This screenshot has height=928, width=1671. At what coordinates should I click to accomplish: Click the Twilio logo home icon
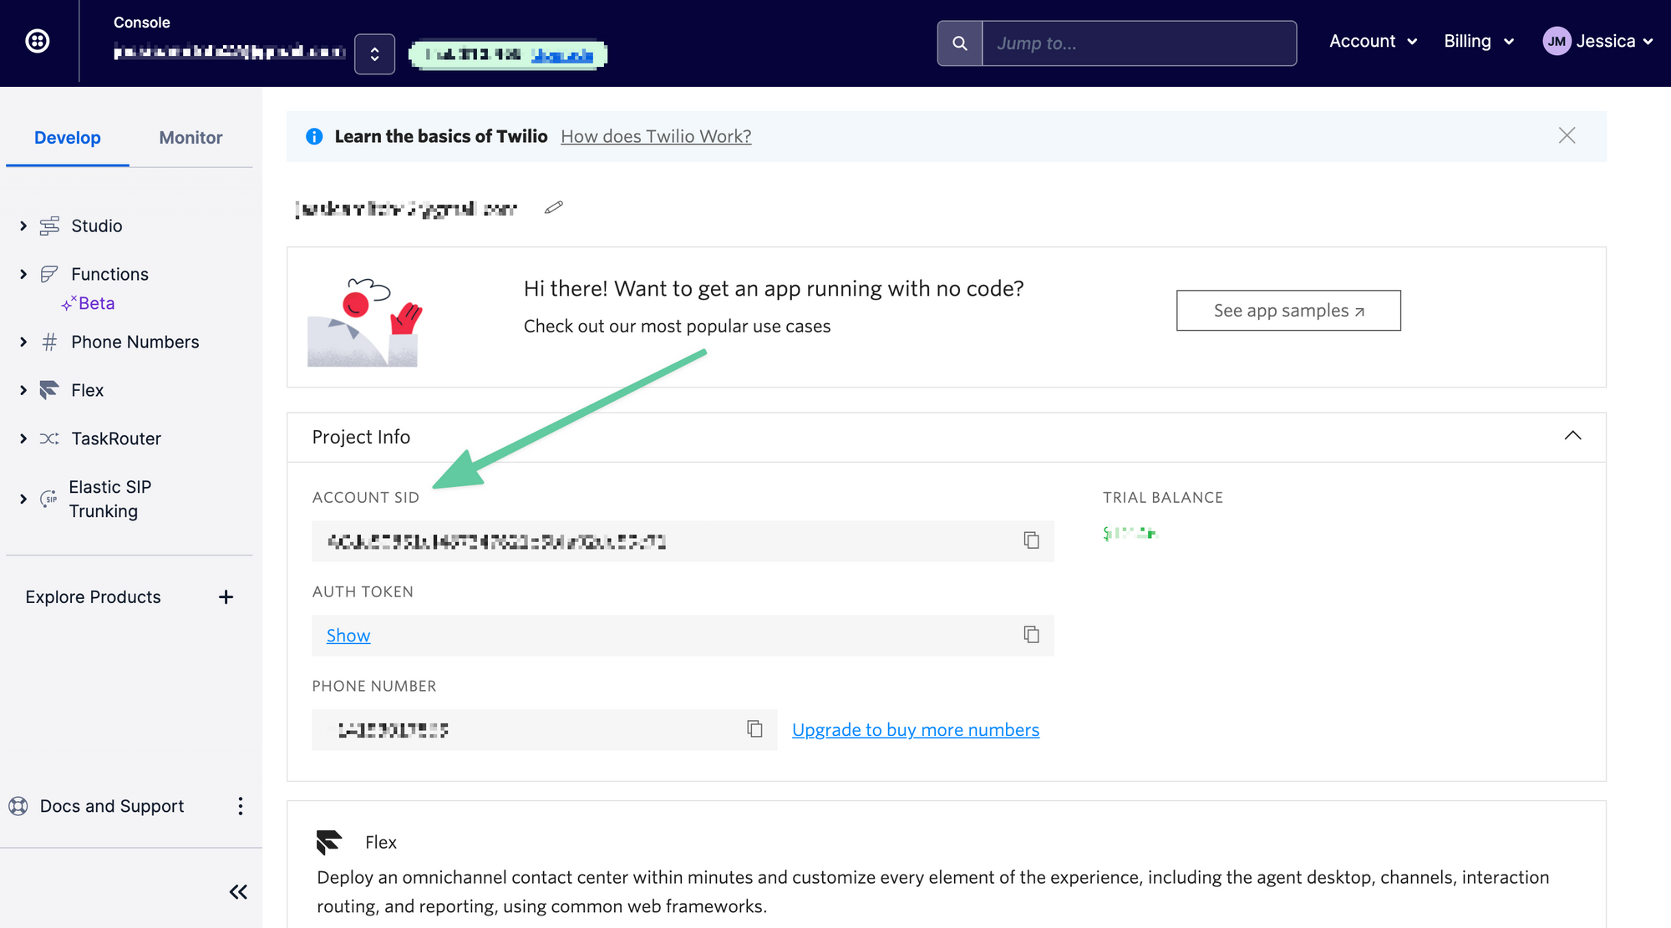[38, 41]
